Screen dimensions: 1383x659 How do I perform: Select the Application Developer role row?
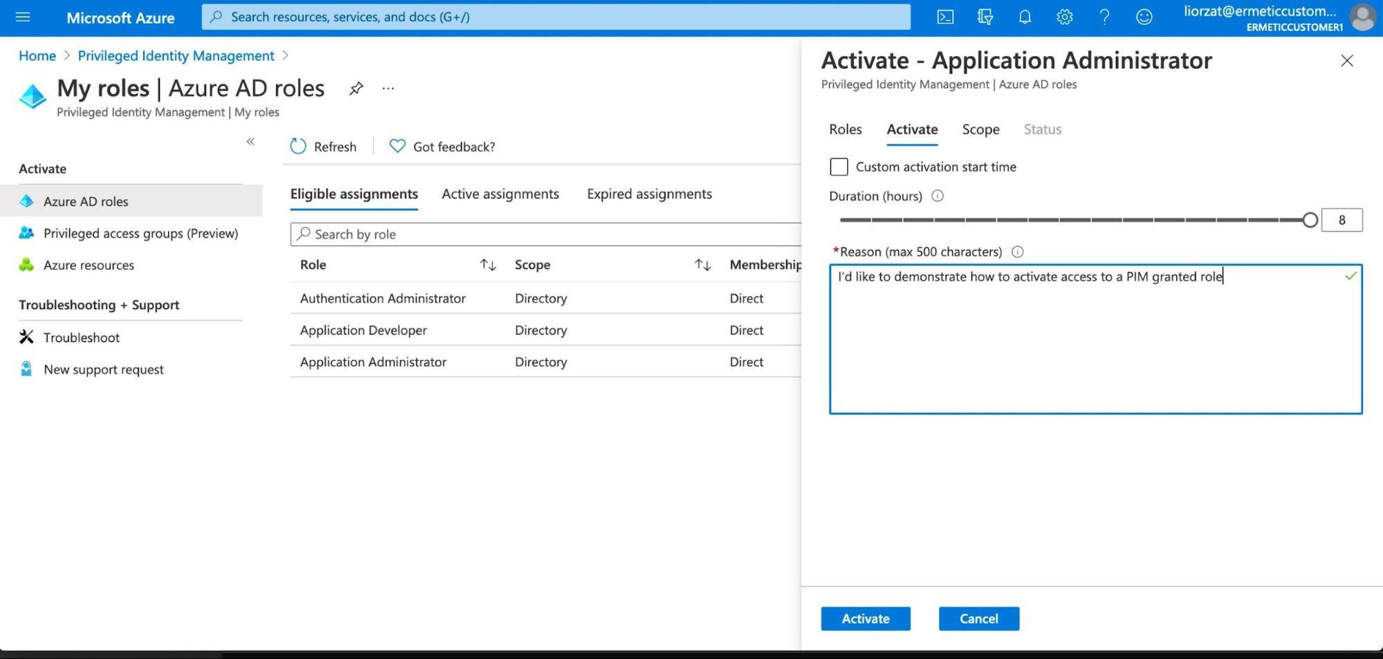pyautogui.click(x=546, y=330)
